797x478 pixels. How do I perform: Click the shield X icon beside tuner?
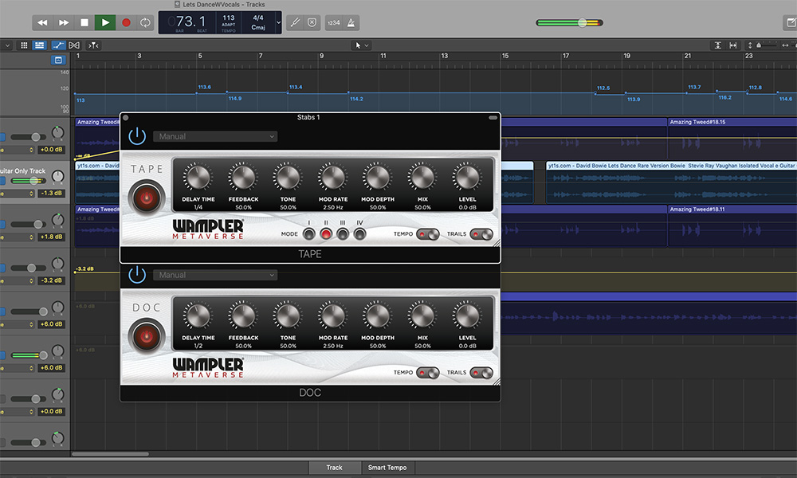click(x=312, y=22)
